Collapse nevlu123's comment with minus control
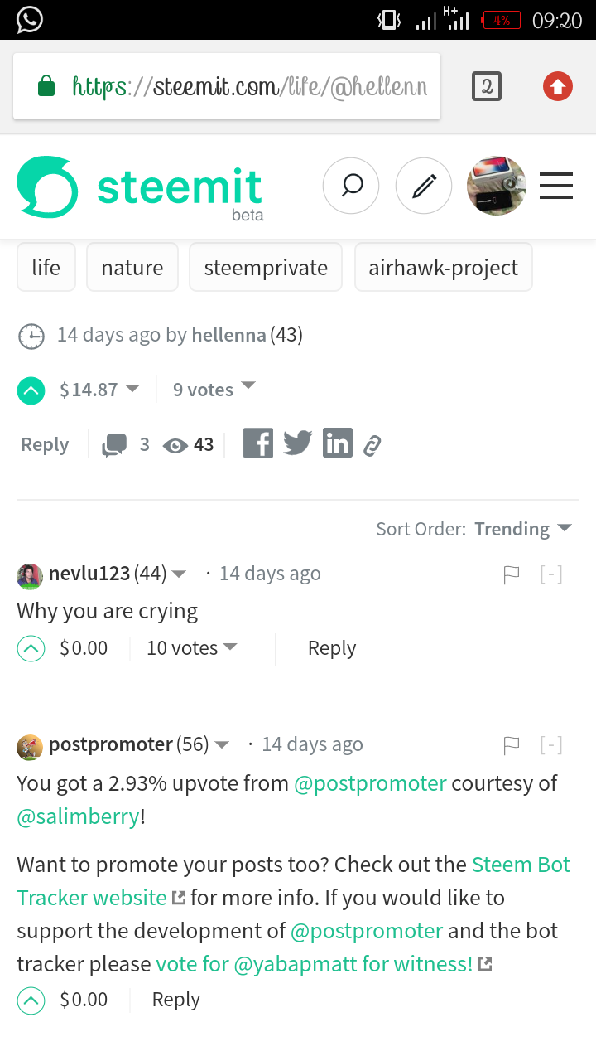 tap(551, 573)
